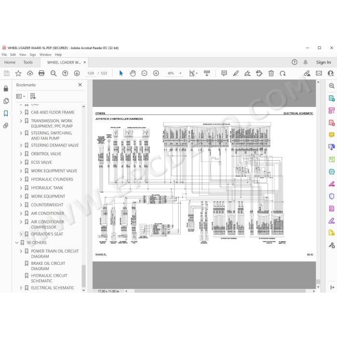Click the Sign In link
The image size is (337, 337).
323,62
